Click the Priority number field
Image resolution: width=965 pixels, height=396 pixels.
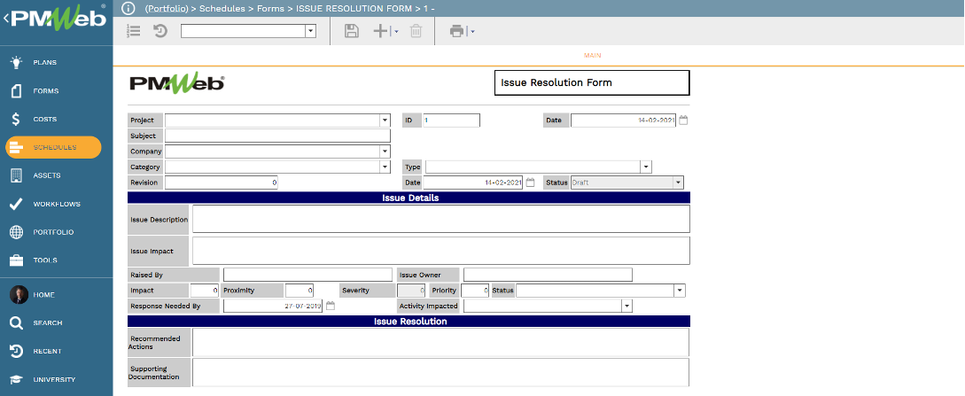(475, 291)
